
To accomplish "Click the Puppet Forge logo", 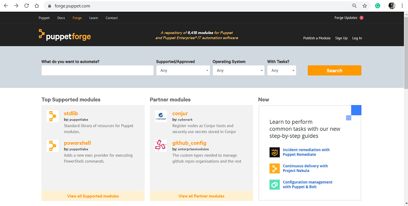I will coord(65,35).
